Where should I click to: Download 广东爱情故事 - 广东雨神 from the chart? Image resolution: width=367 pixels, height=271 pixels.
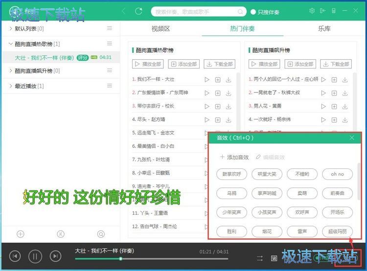(229, 93)
